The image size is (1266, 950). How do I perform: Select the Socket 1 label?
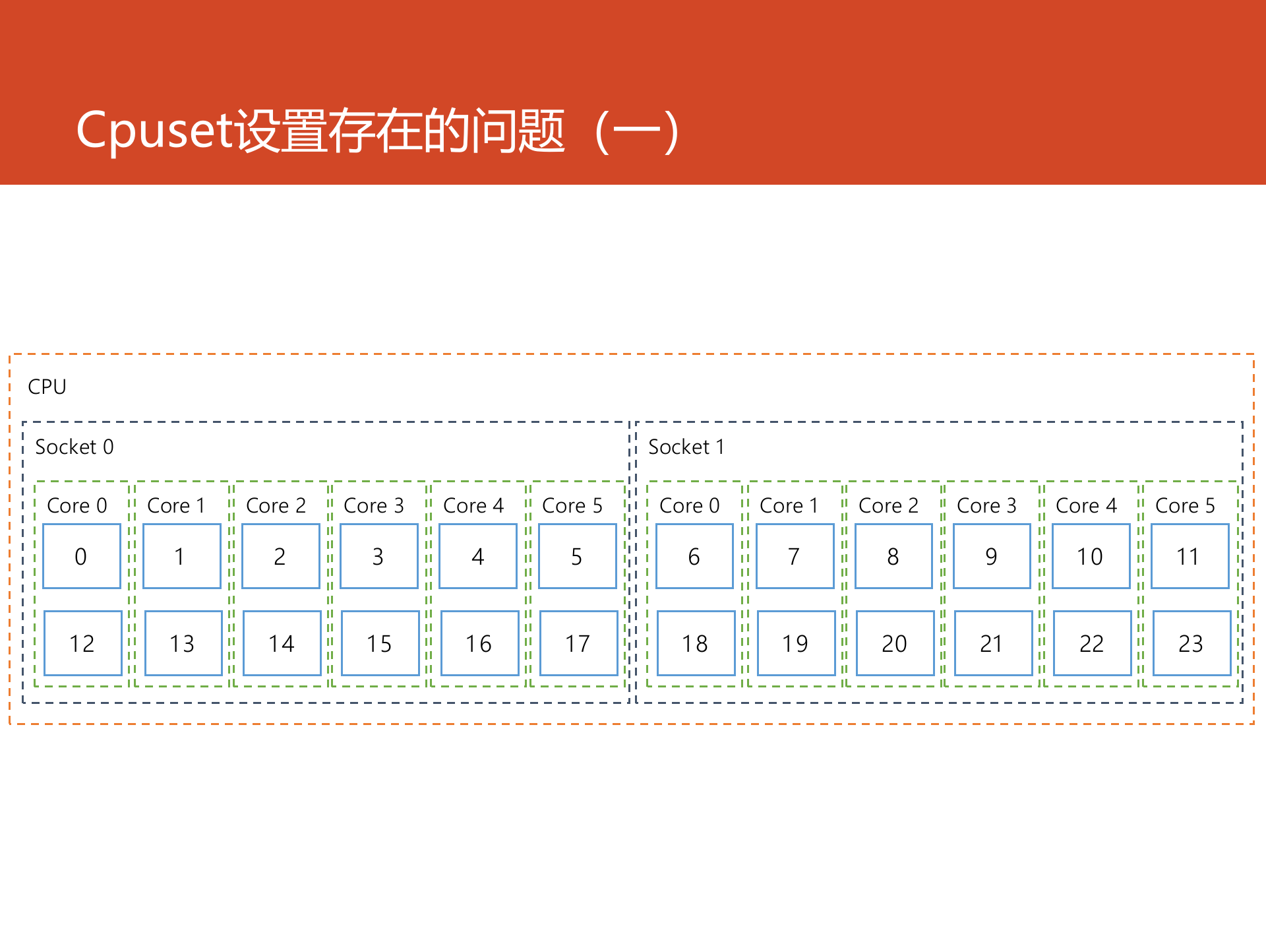686,447
